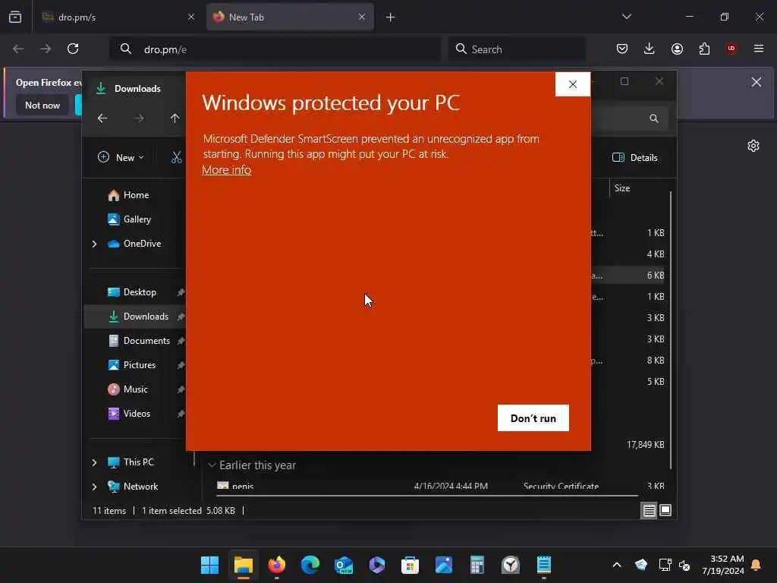Open the Firefox extensions puzzle icon
Image resolution: width=777 pixels, height=583 pixels.
[x=704, y=49]
